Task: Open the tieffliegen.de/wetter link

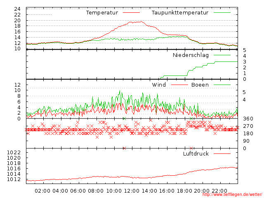Action: pyautogui.click(x=232, y=195)
